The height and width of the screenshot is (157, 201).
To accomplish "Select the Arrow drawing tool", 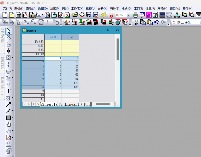I will (x=9, y=104).
